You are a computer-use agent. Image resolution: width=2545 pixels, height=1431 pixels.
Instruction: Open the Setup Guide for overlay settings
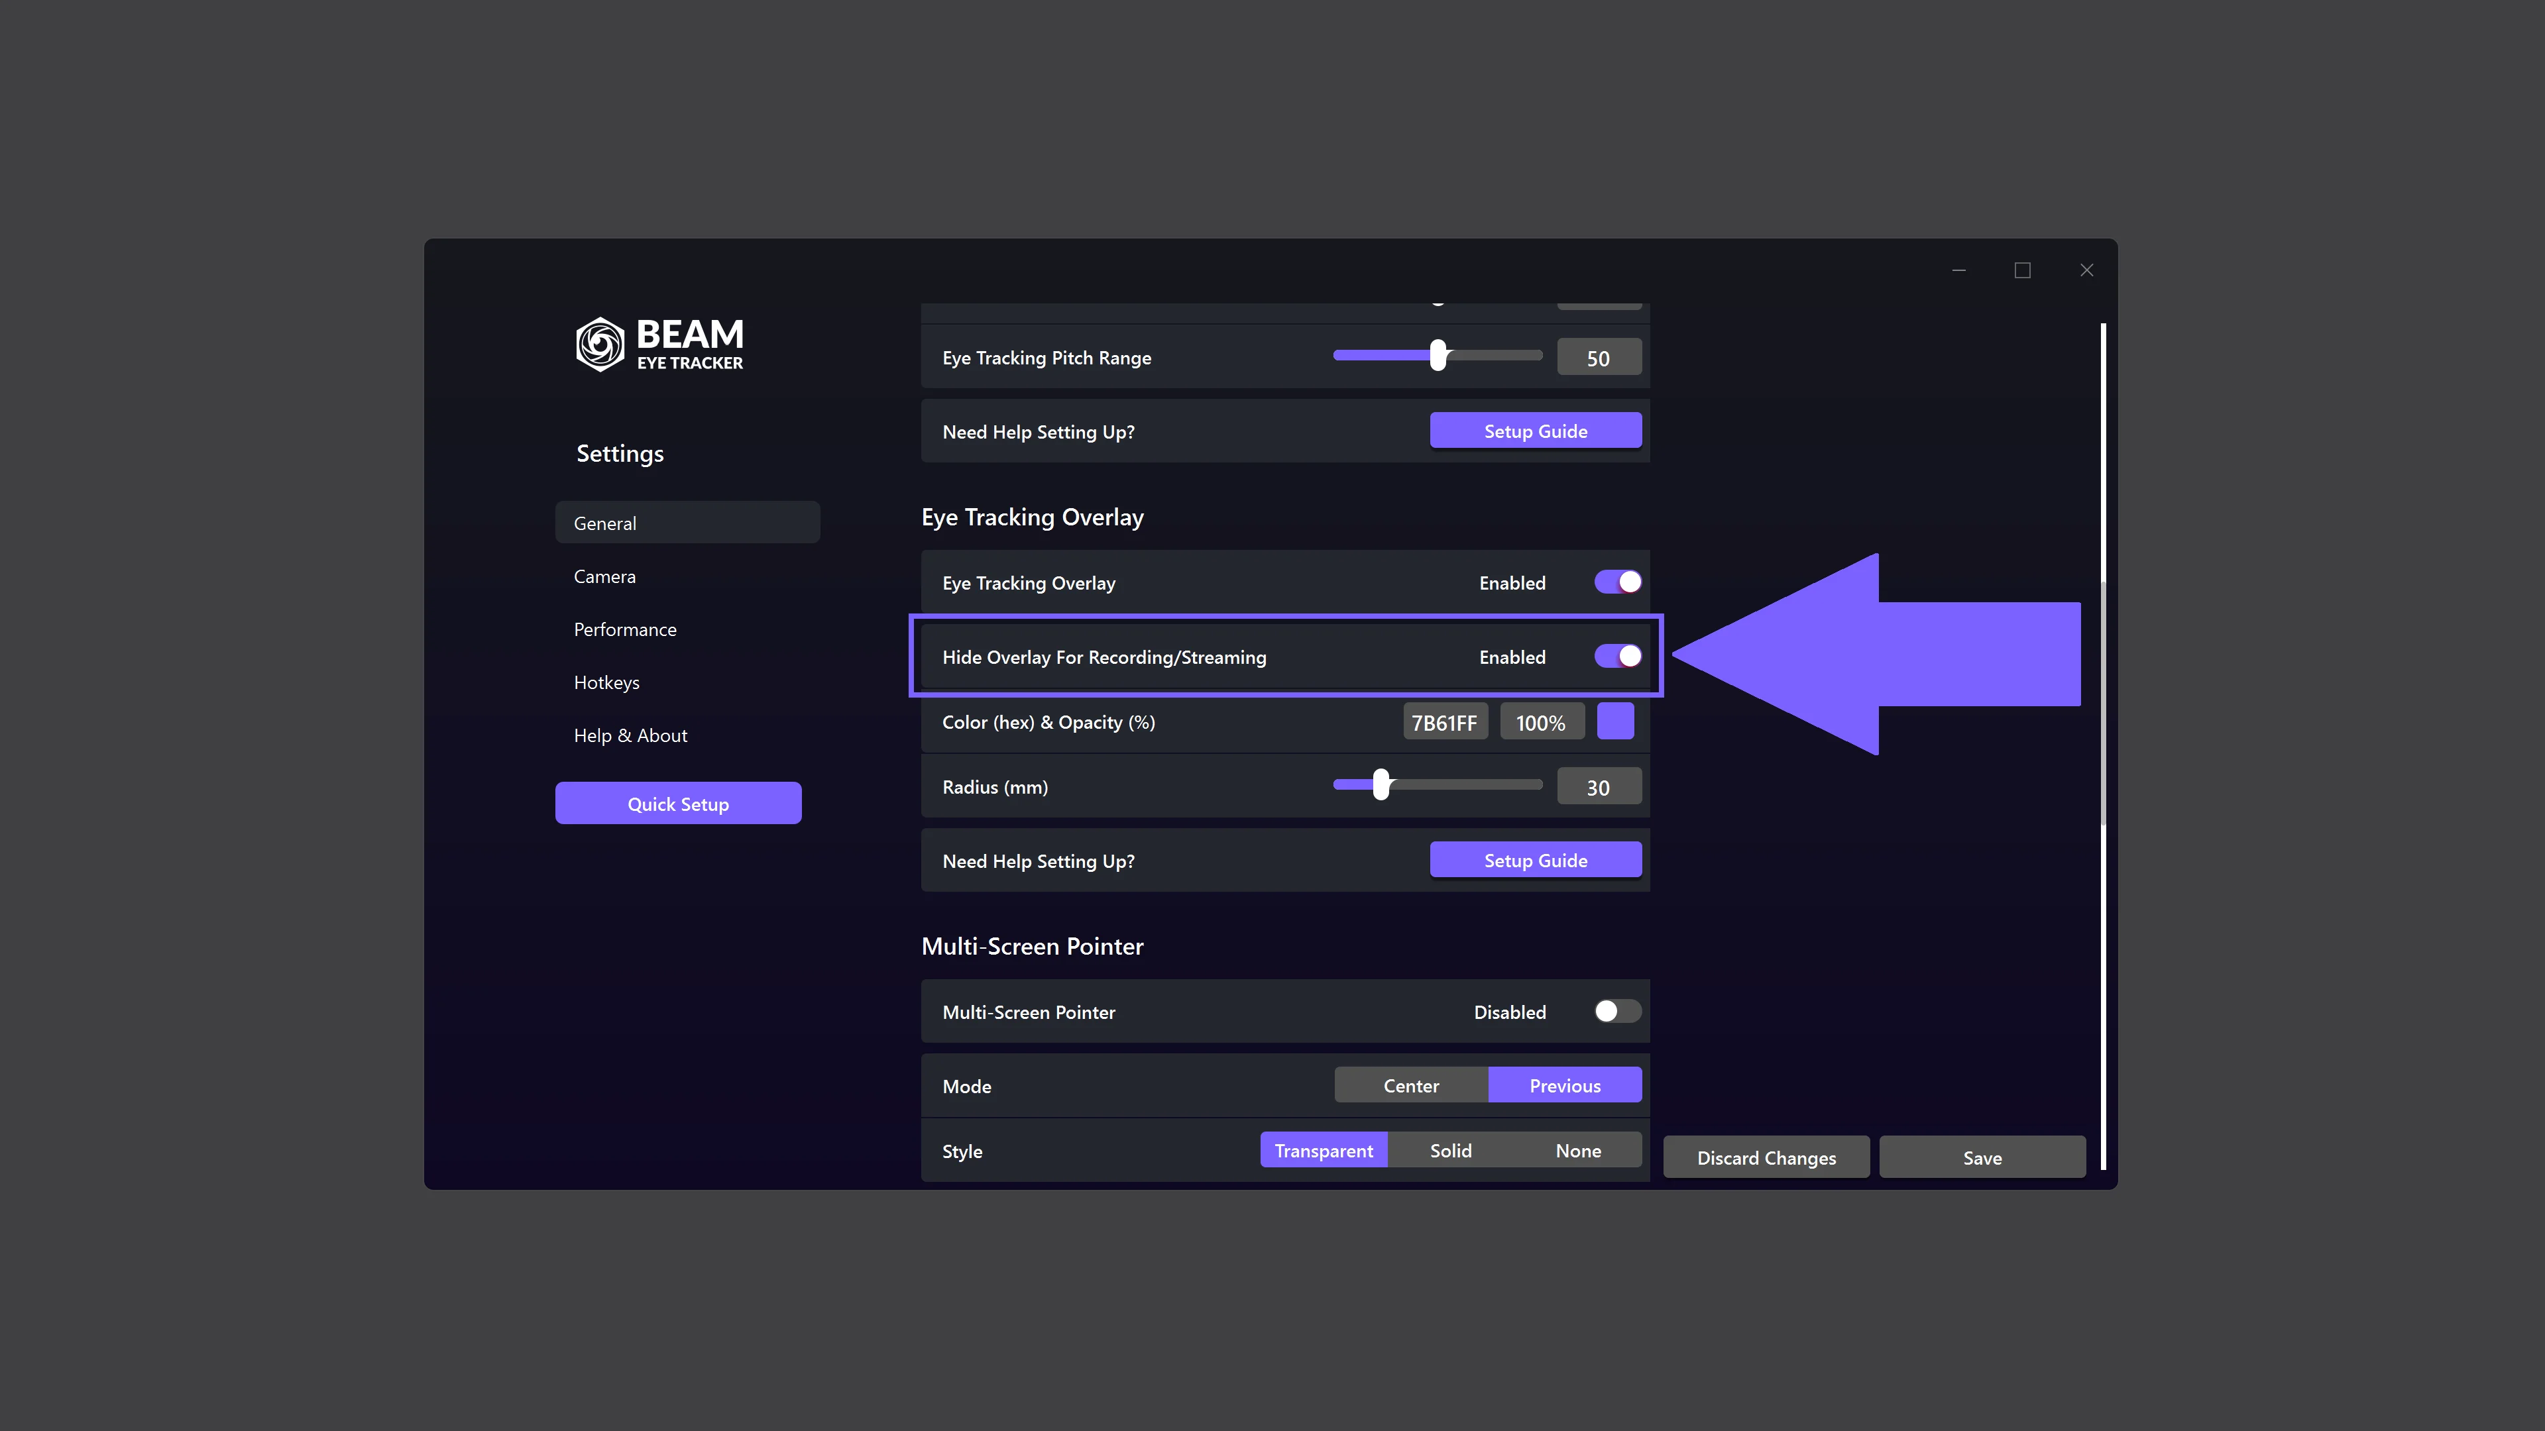click(x=1536, y=859)
